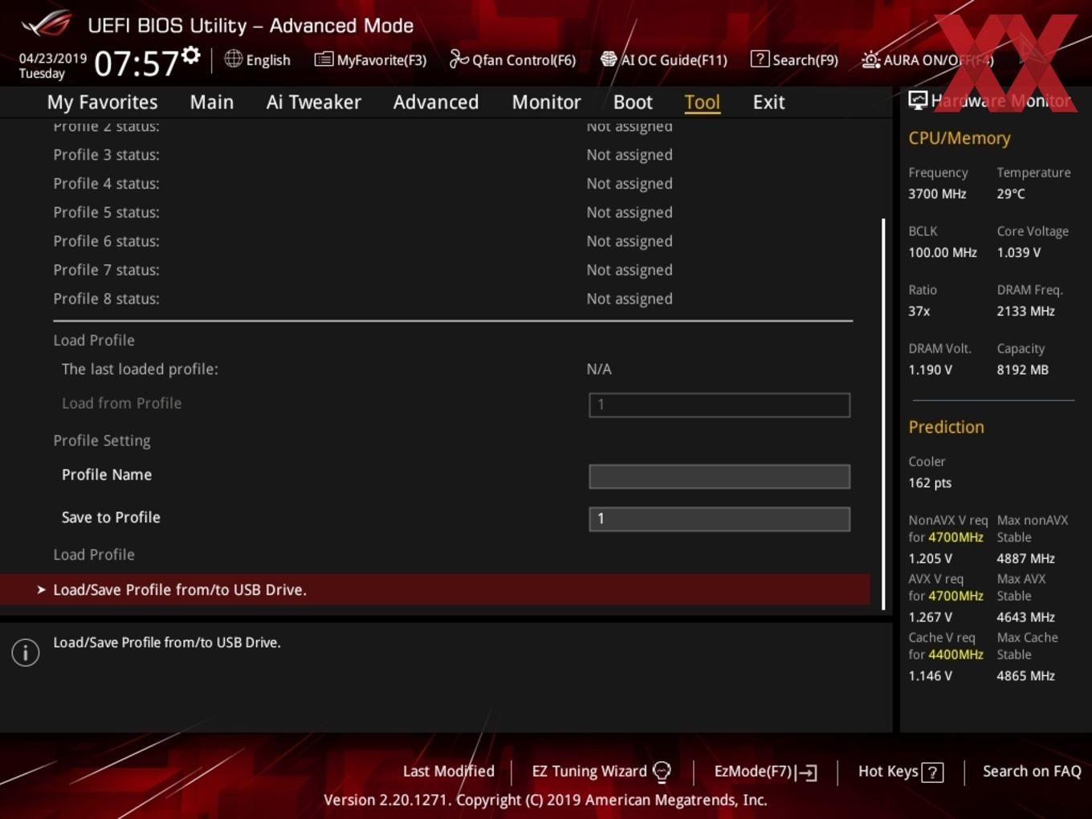1092x819 pixels.
Task: Click the 162 pts cooler score
Action: click(x=930, y=483)
